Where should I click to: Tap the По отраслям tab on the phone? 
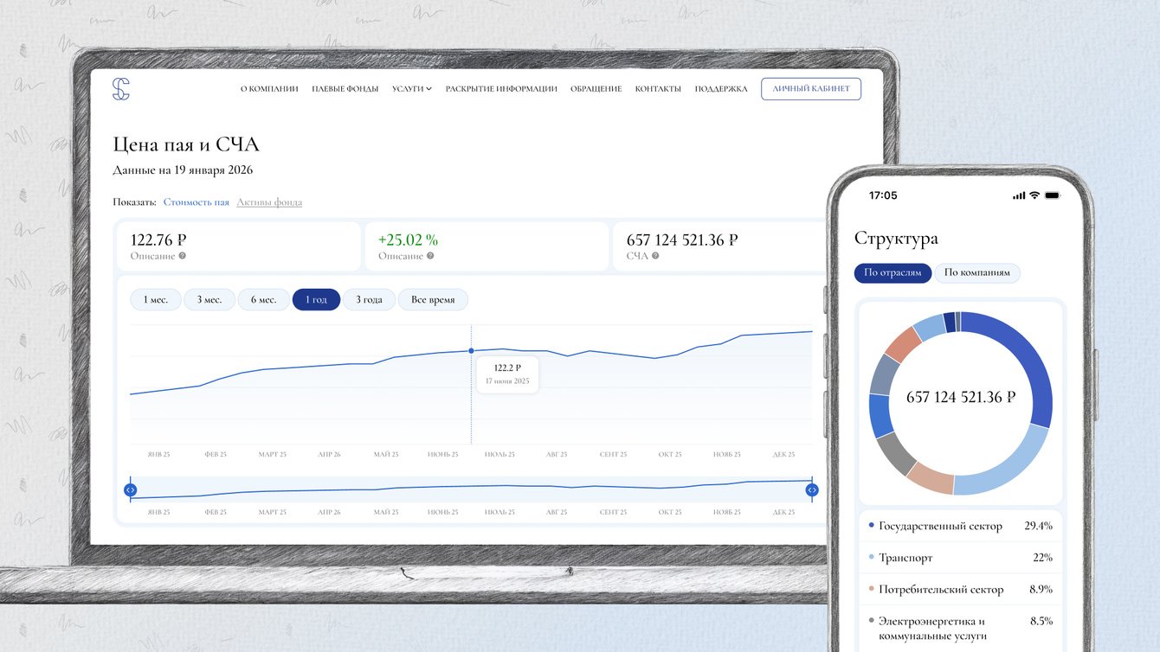pos(893,273)
